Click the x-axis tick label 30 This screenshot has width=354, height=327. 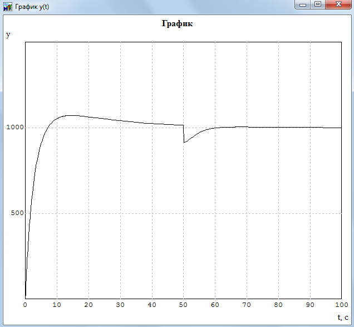[x=120, y=305]
